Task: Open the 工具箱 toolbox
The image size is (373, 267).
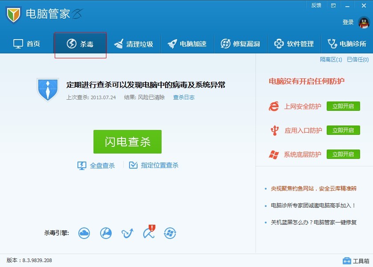Action: tap(356, 260)
